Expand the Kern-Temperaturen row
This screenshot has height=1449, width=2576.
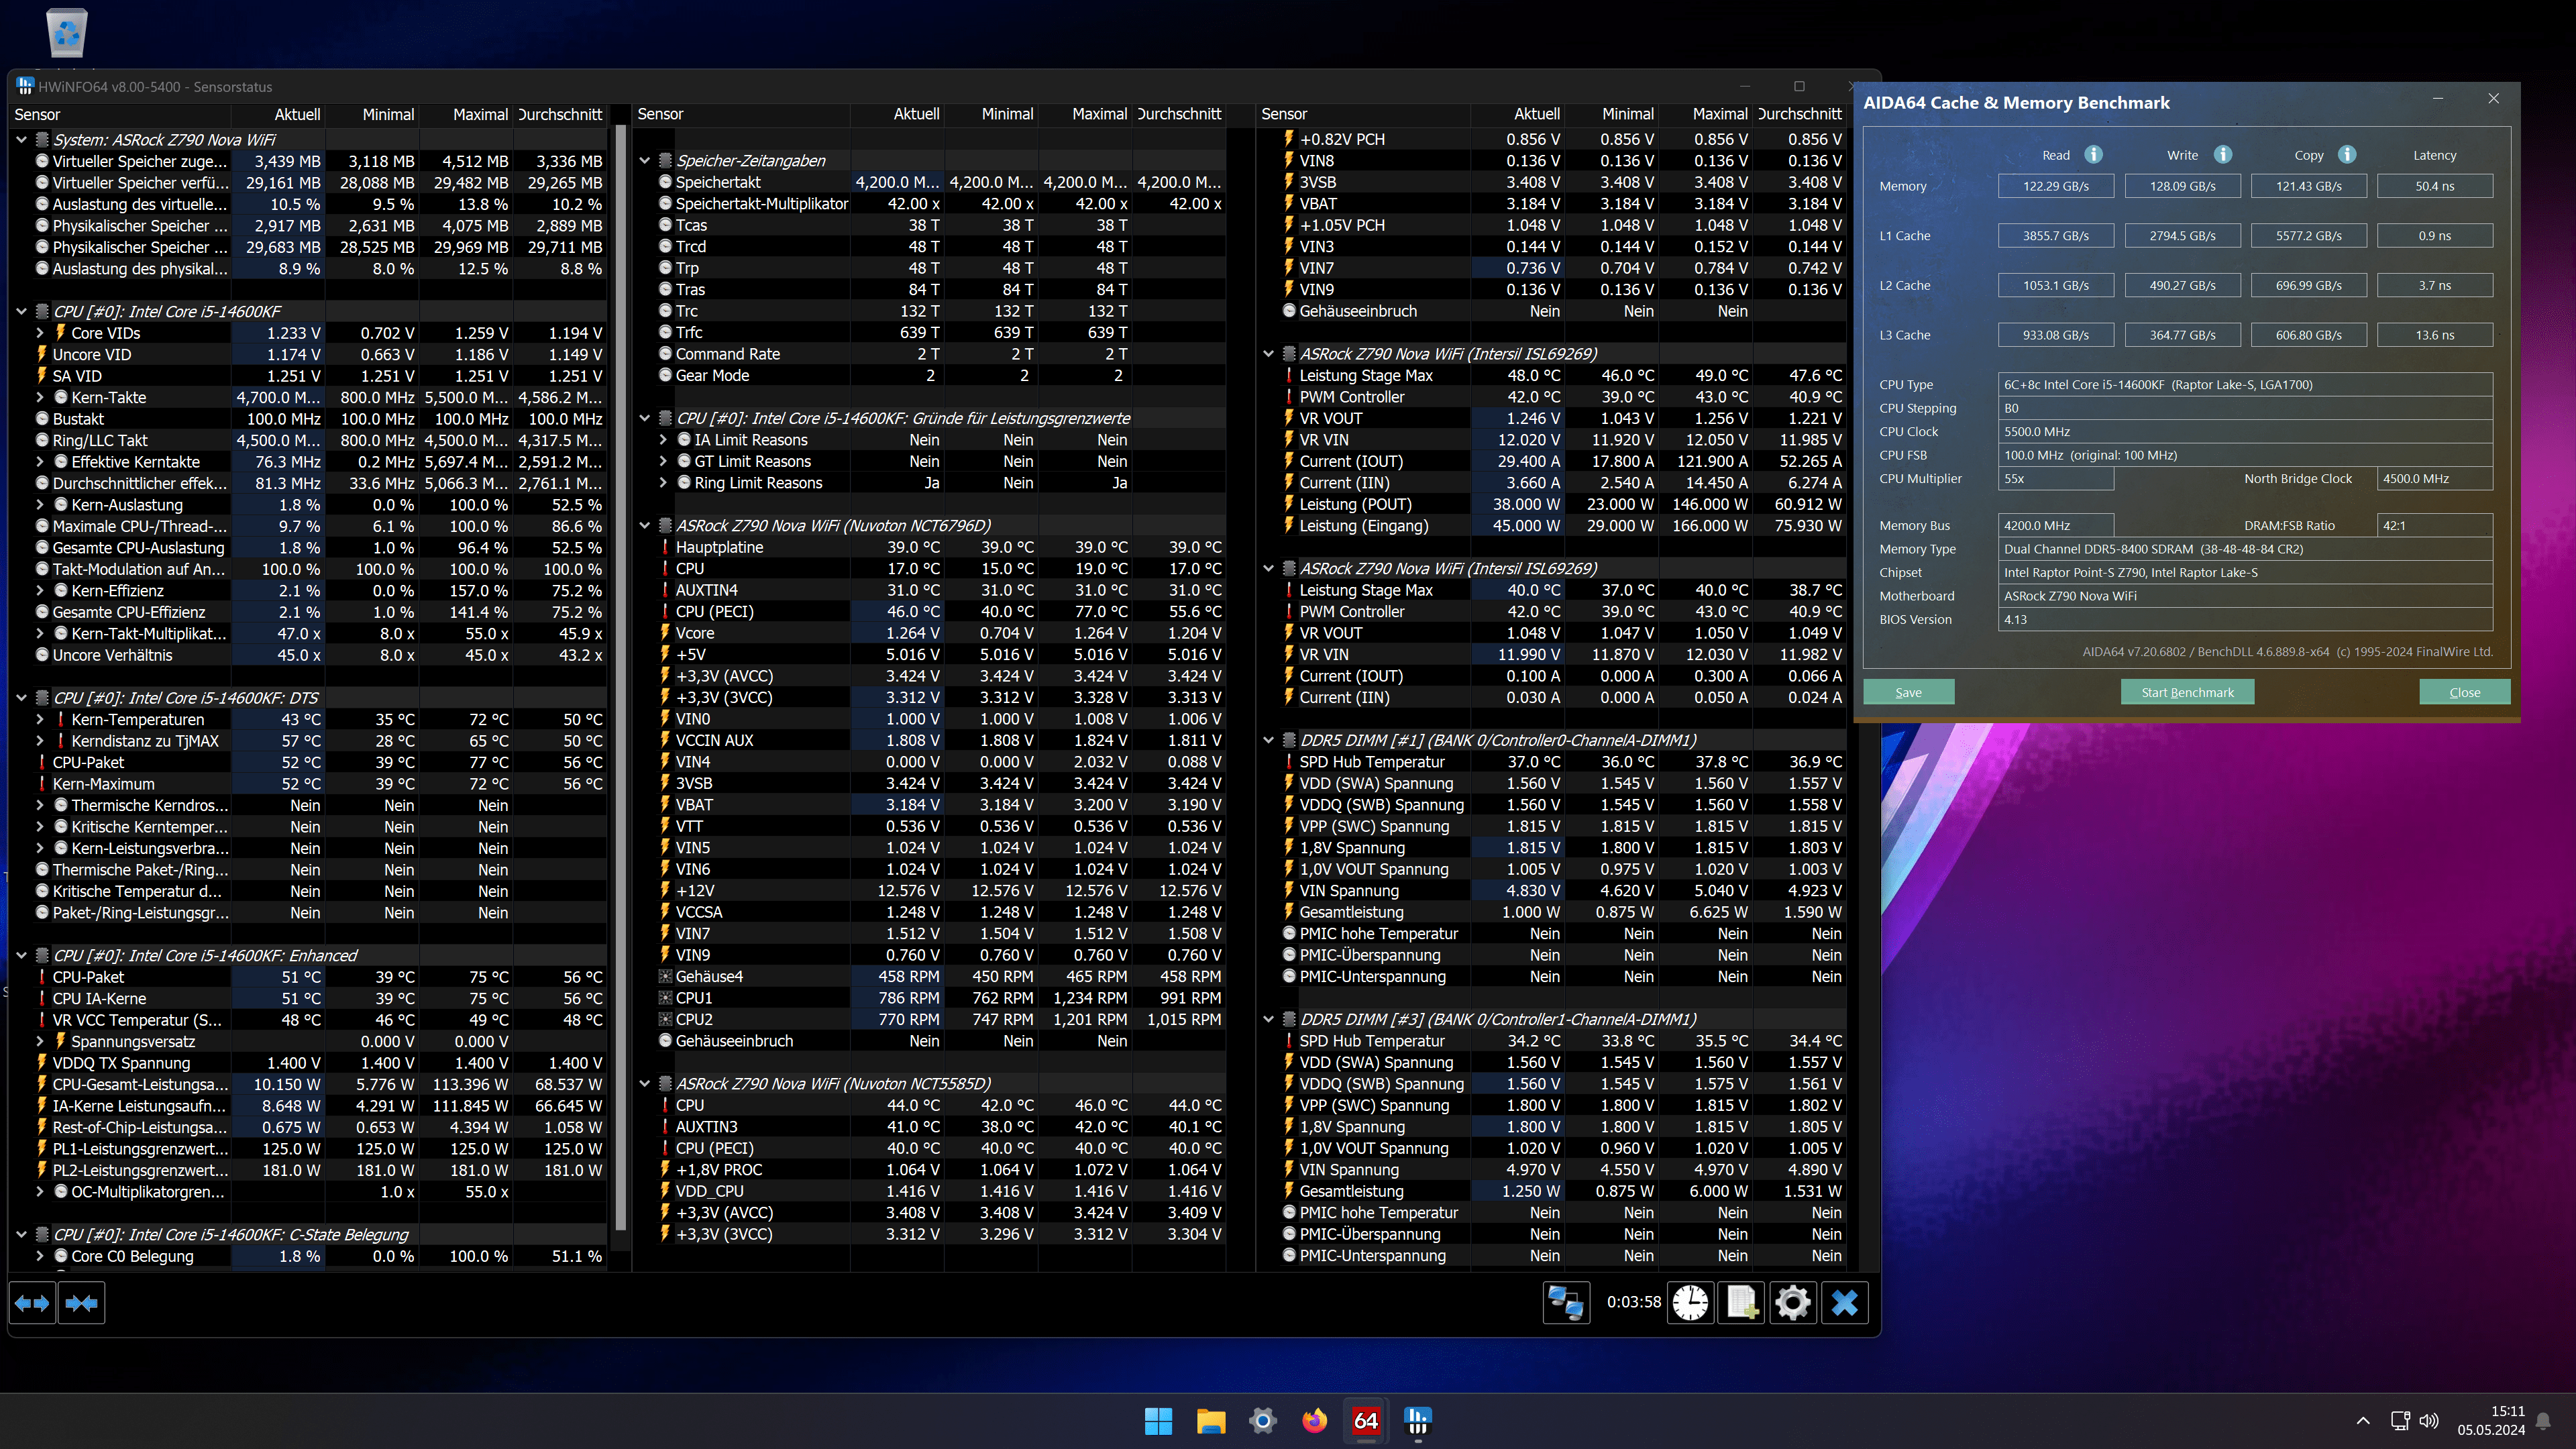pyautogui.click(x=40, y=720)
